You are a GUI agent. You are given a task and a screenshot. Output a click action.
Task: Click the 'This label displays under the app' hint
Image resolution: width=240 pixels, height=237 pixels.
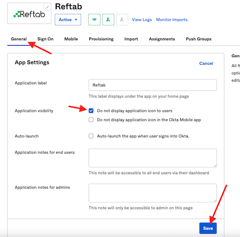click(x=139, y=96)
